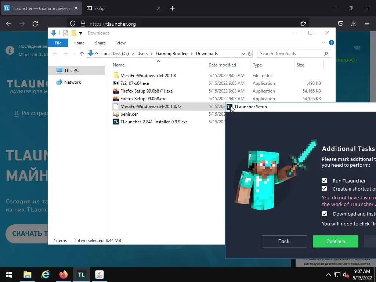Open the Windows Start menu
The width and height of the screenshot is (376, 282).
click(x=9, y=275)
